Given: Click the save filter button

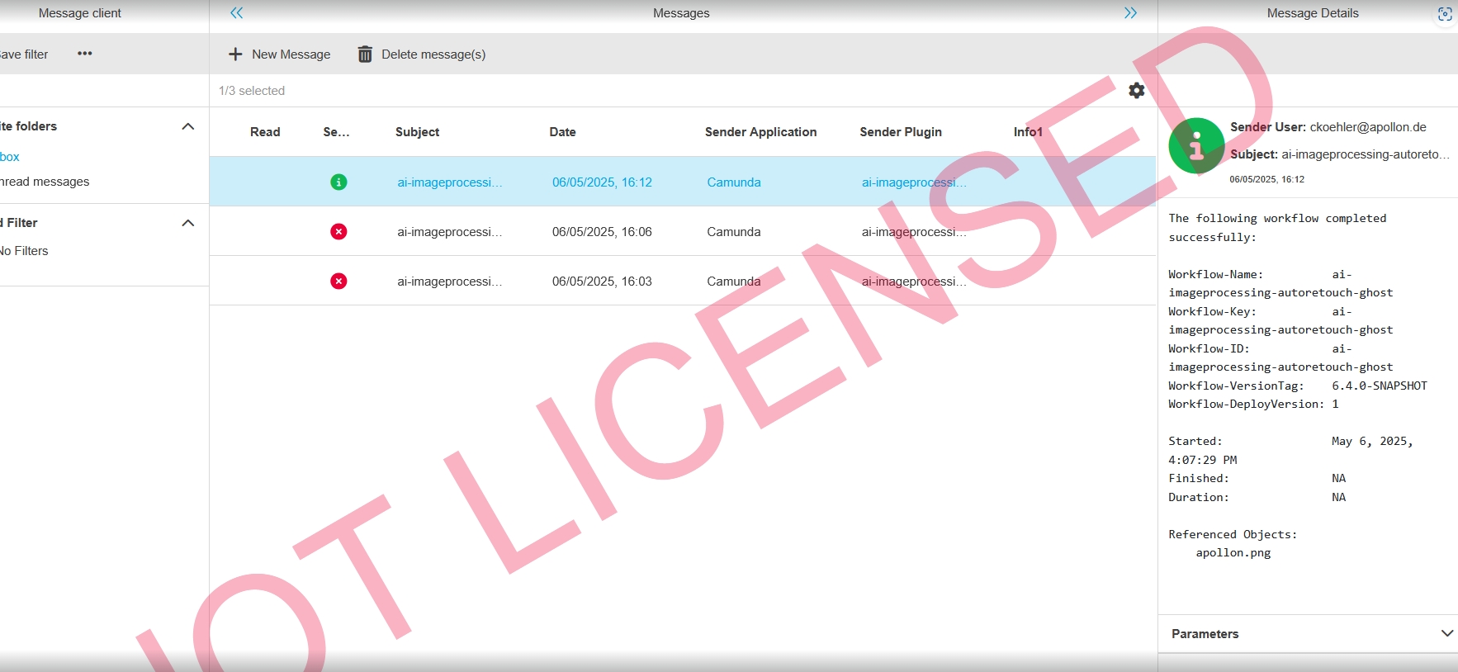Looking at the screenshot, I should tap(24, 54).
